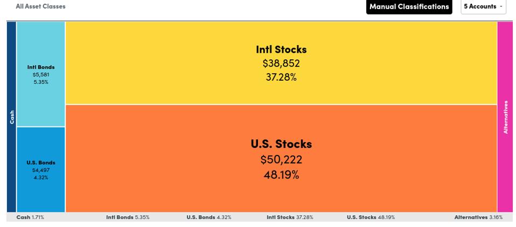516x227 pixels.
Task: Select the blue U.S. Bonds treemap block
Action: point(41,169)
